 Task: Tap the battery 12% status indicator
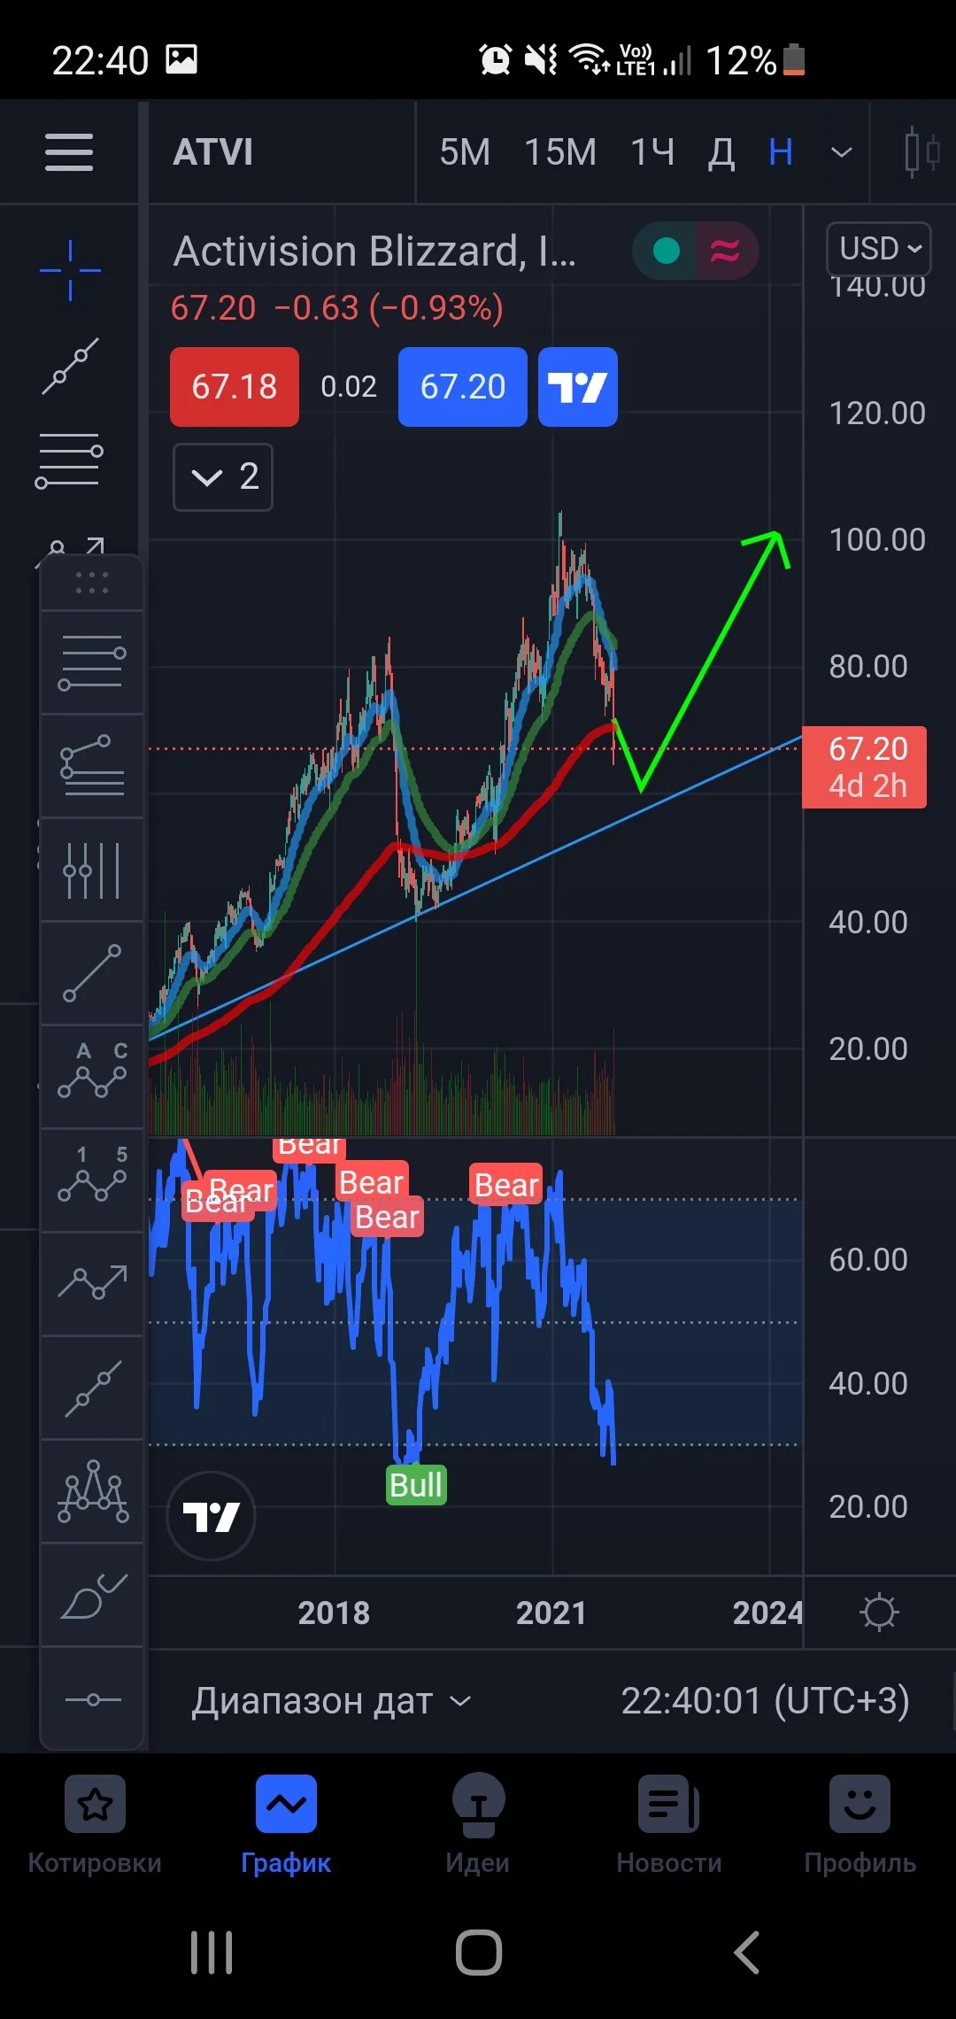[x=755, y=60]
